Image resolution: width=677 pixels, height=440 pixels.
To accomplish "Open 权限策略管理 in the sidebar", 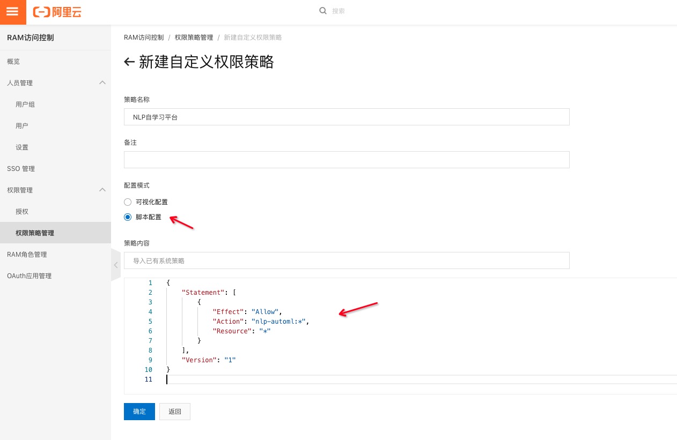I will coord(55,233).
